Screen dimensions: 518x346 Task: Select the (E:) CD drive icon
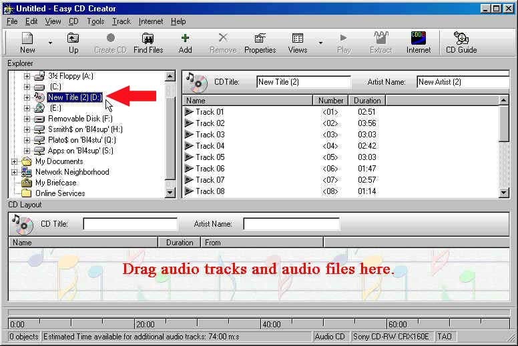(39, 108)
